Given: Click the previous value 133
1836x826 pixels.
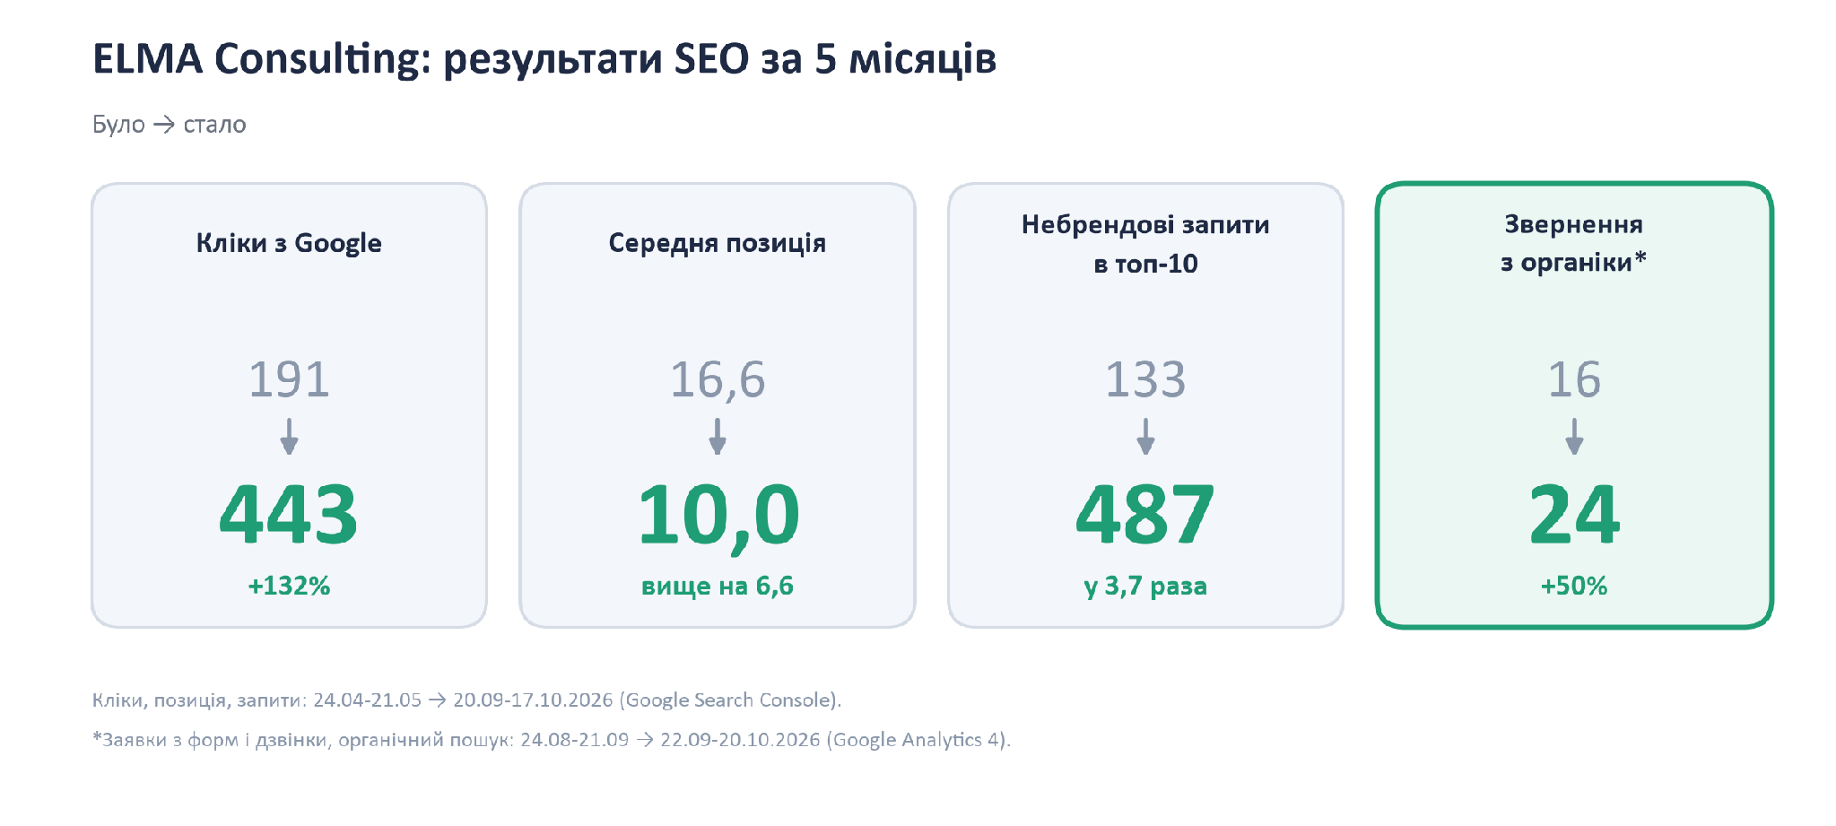Looking at the screenshot, I should click(x=1145, y=379).
